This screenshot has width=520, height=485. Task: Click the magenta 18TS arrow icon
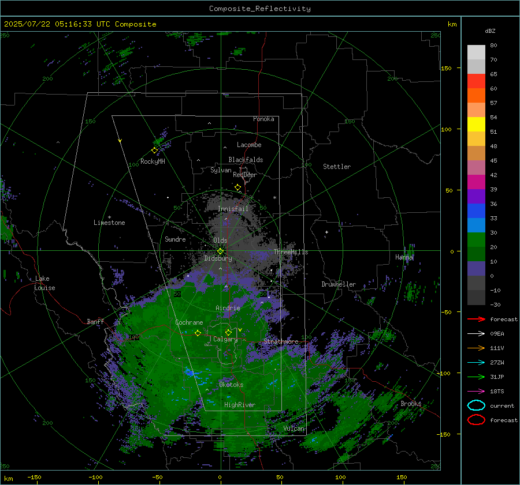click(x=476, y=392)
